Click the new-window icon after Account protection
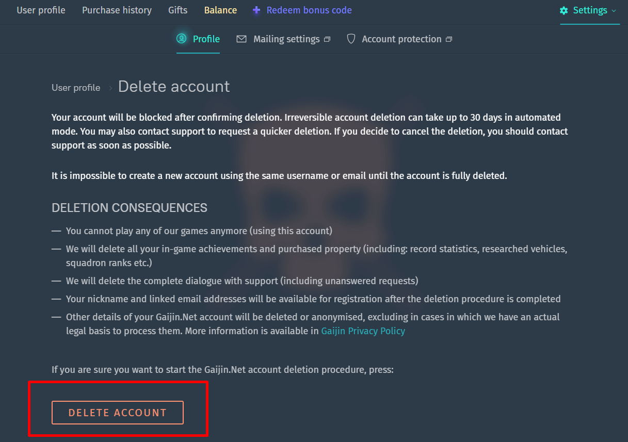 tap(448, 40)
